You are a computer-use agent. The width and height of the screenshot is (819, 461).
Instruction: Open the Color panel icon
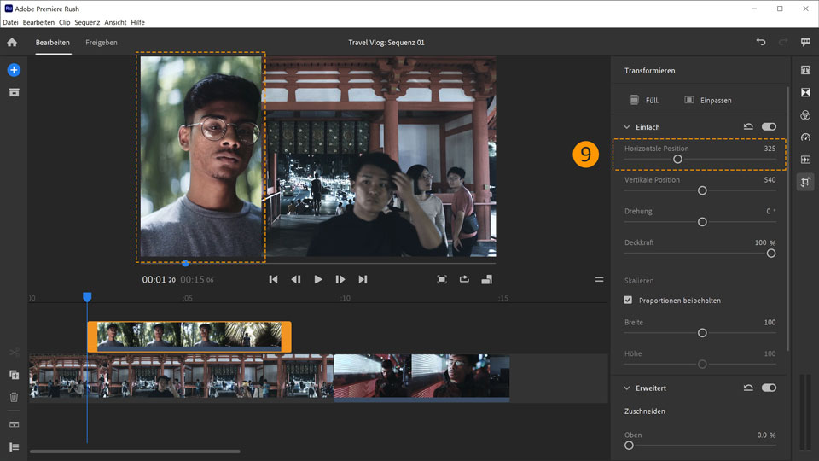point(805,115)
